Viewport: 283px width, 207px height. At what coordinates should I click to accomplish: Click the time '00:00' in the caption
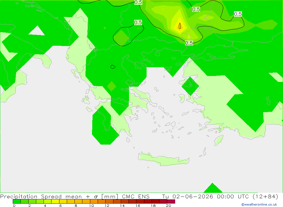[x=226, y=196]
